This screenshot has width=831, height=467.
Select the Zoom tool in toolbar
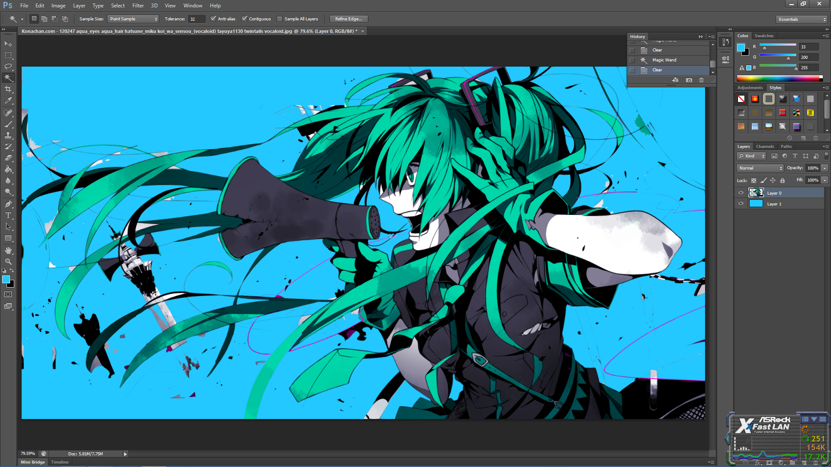click(8, 262)
